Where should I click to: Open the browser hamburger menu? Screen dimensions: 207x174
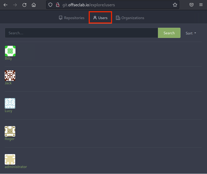201,5
